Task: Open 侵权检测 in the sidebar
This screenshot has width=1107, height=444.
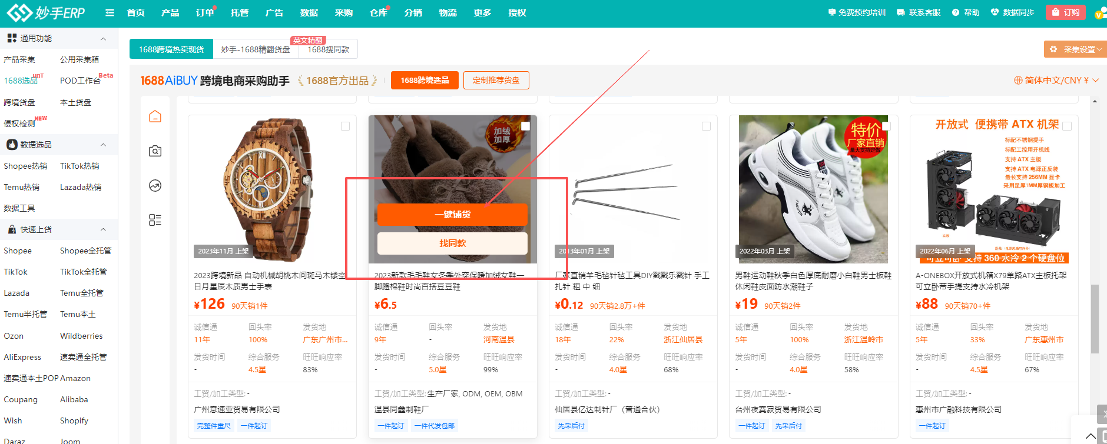Action: (19, 123)
